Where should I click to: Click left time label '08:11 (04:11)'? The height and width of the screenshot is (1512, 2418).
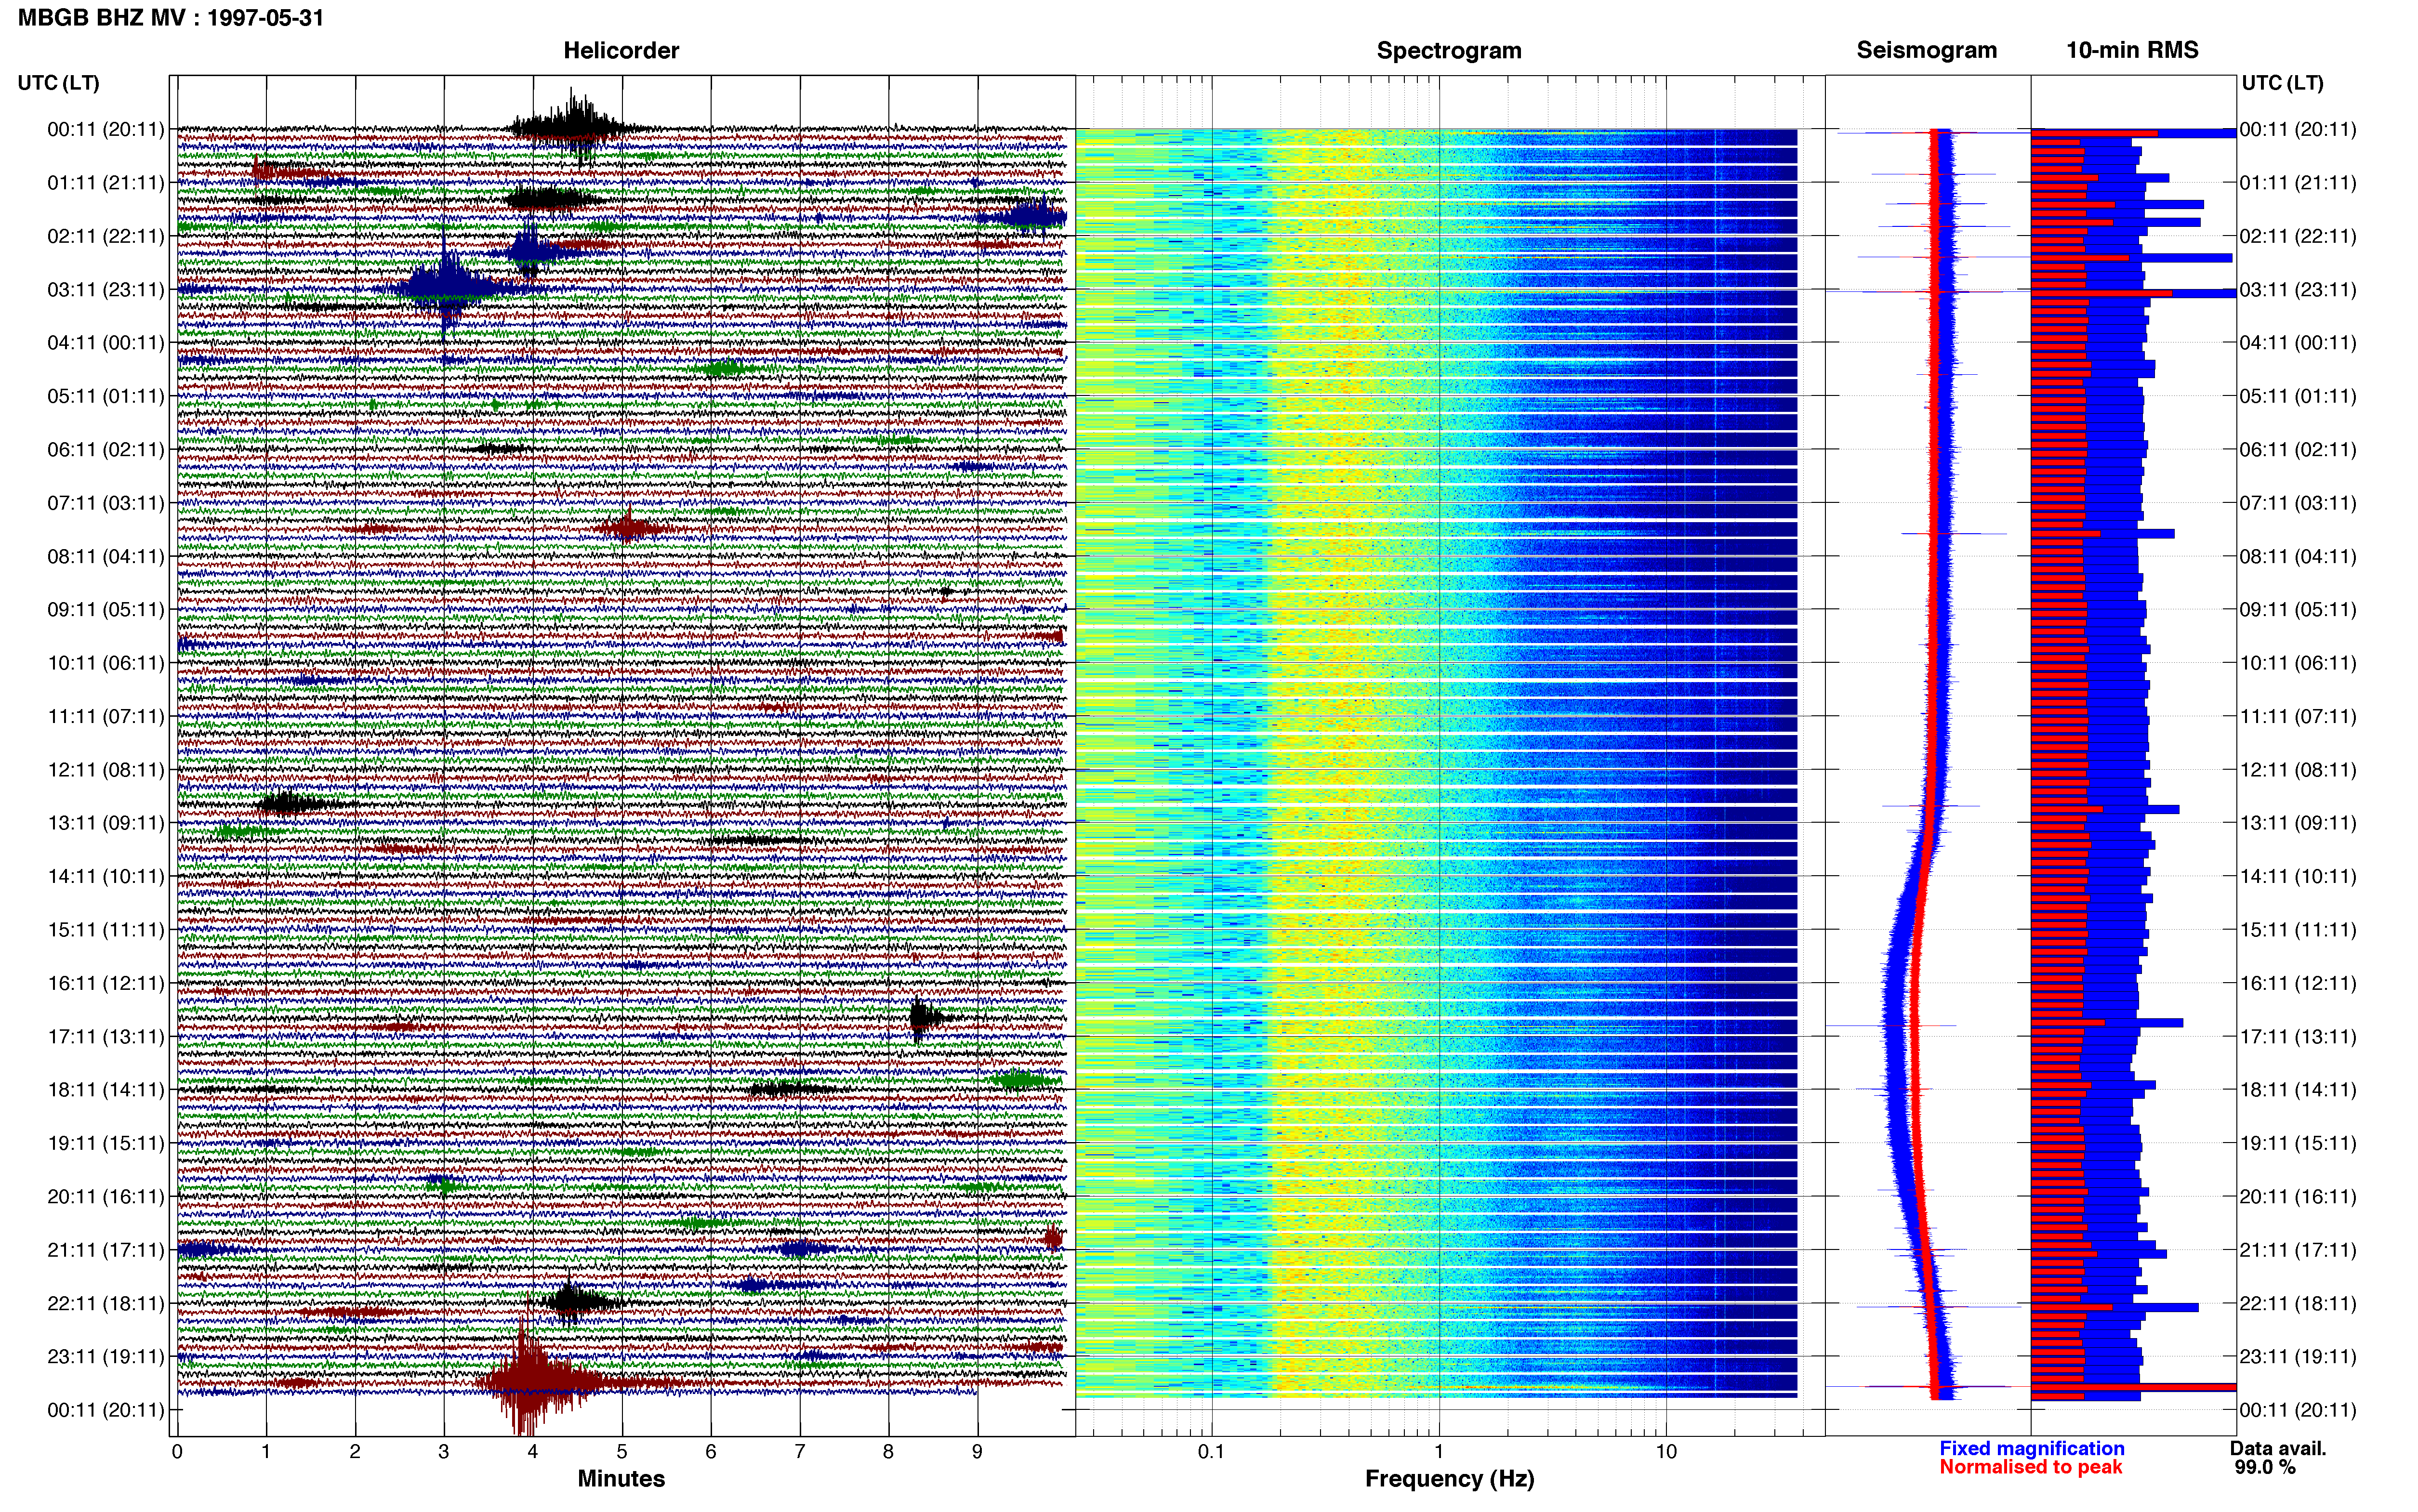(x=105, y=557)
